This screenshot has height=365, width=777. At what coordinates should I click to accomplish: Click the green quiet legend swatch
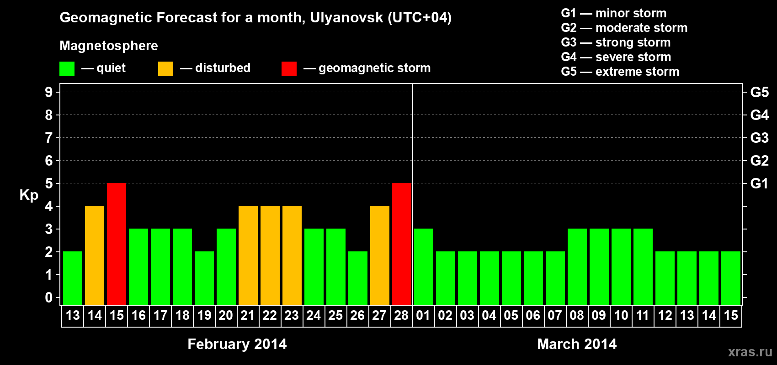67,69
